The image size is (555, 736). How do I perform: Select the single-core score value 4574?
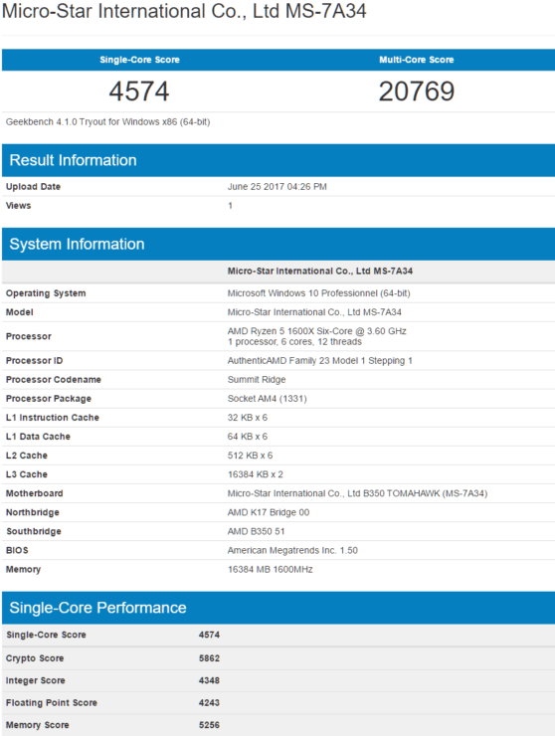click(139, 92)
